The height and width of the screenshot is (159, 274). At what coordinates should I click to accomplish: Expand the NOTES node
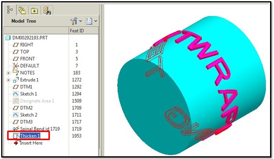pyautogui.click(x=8, y=73)
